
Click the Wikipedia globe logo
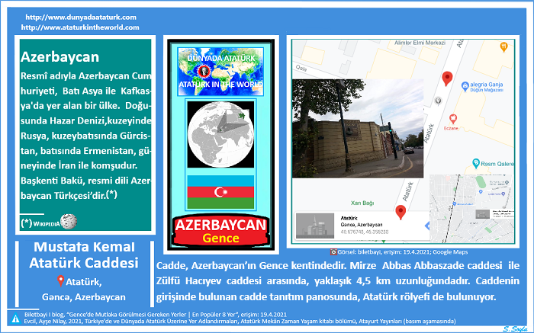[69, 222]
